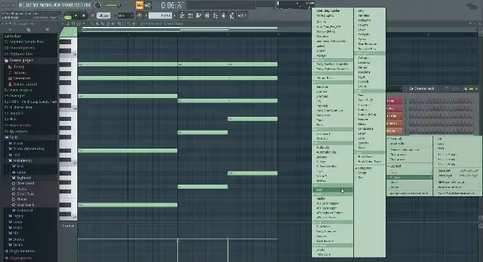Expand the Insert submenu
The height and width of the screenshot is (262, 483).
coord(410,173)
